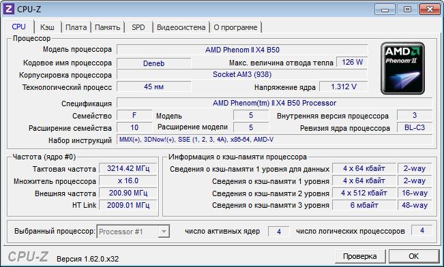Click the core voltage value 1.312 V
The width and height of the screenshot is (444, 267).
pos(344,87)
